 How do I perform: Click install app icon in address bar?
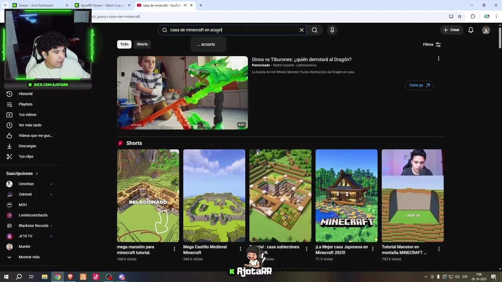coord(451,16)
